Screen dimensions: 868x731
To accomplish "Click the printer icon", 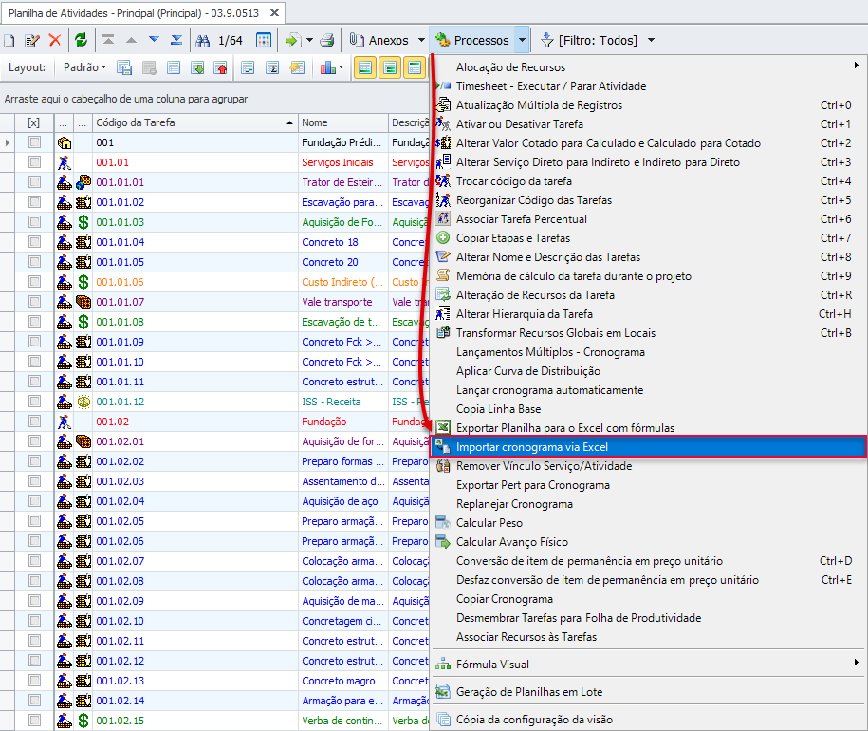I will tap(327, 40).
